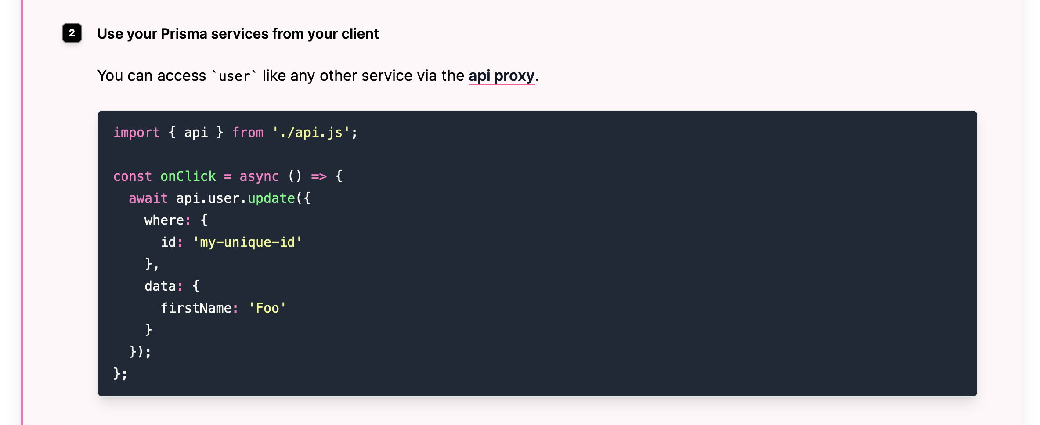The width and height of the screenshot is (1040, 425).
Task: Click the async keyword in code
Action: pos(259,176)
